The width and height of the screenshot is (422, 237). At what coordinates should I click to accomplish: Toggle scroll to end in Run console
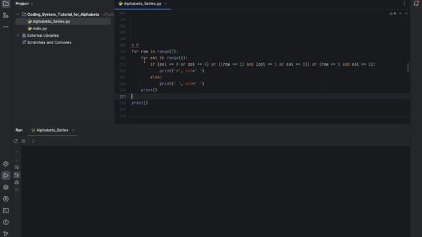point(16,175)
